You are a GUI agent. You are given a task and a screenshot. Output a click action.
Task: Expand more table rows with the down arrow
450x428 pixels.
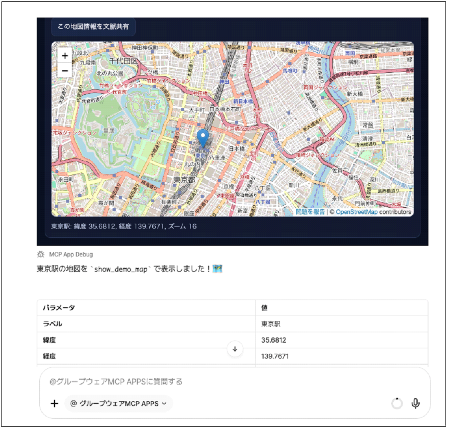pyautogui.click(x=235, y=347)
